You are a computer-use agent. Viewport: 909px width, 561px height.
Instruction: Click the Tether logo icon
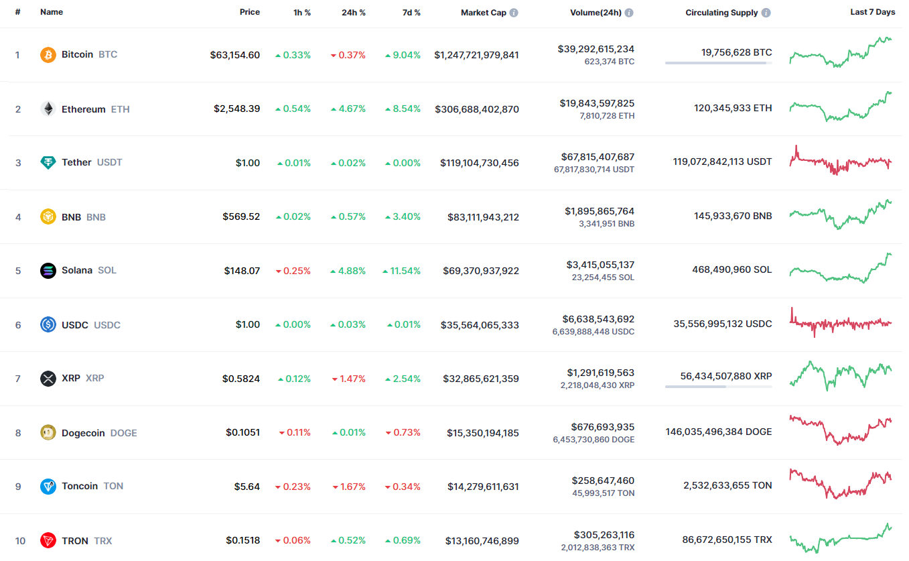[x=48, y=163]
